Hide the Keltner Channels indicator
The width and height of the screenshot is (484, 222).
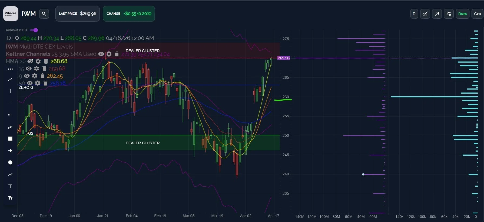[x=101, y=54]
